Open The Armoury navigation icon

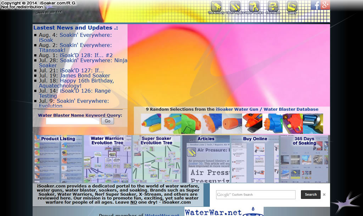pyautogui.click(x=216, y=7)
